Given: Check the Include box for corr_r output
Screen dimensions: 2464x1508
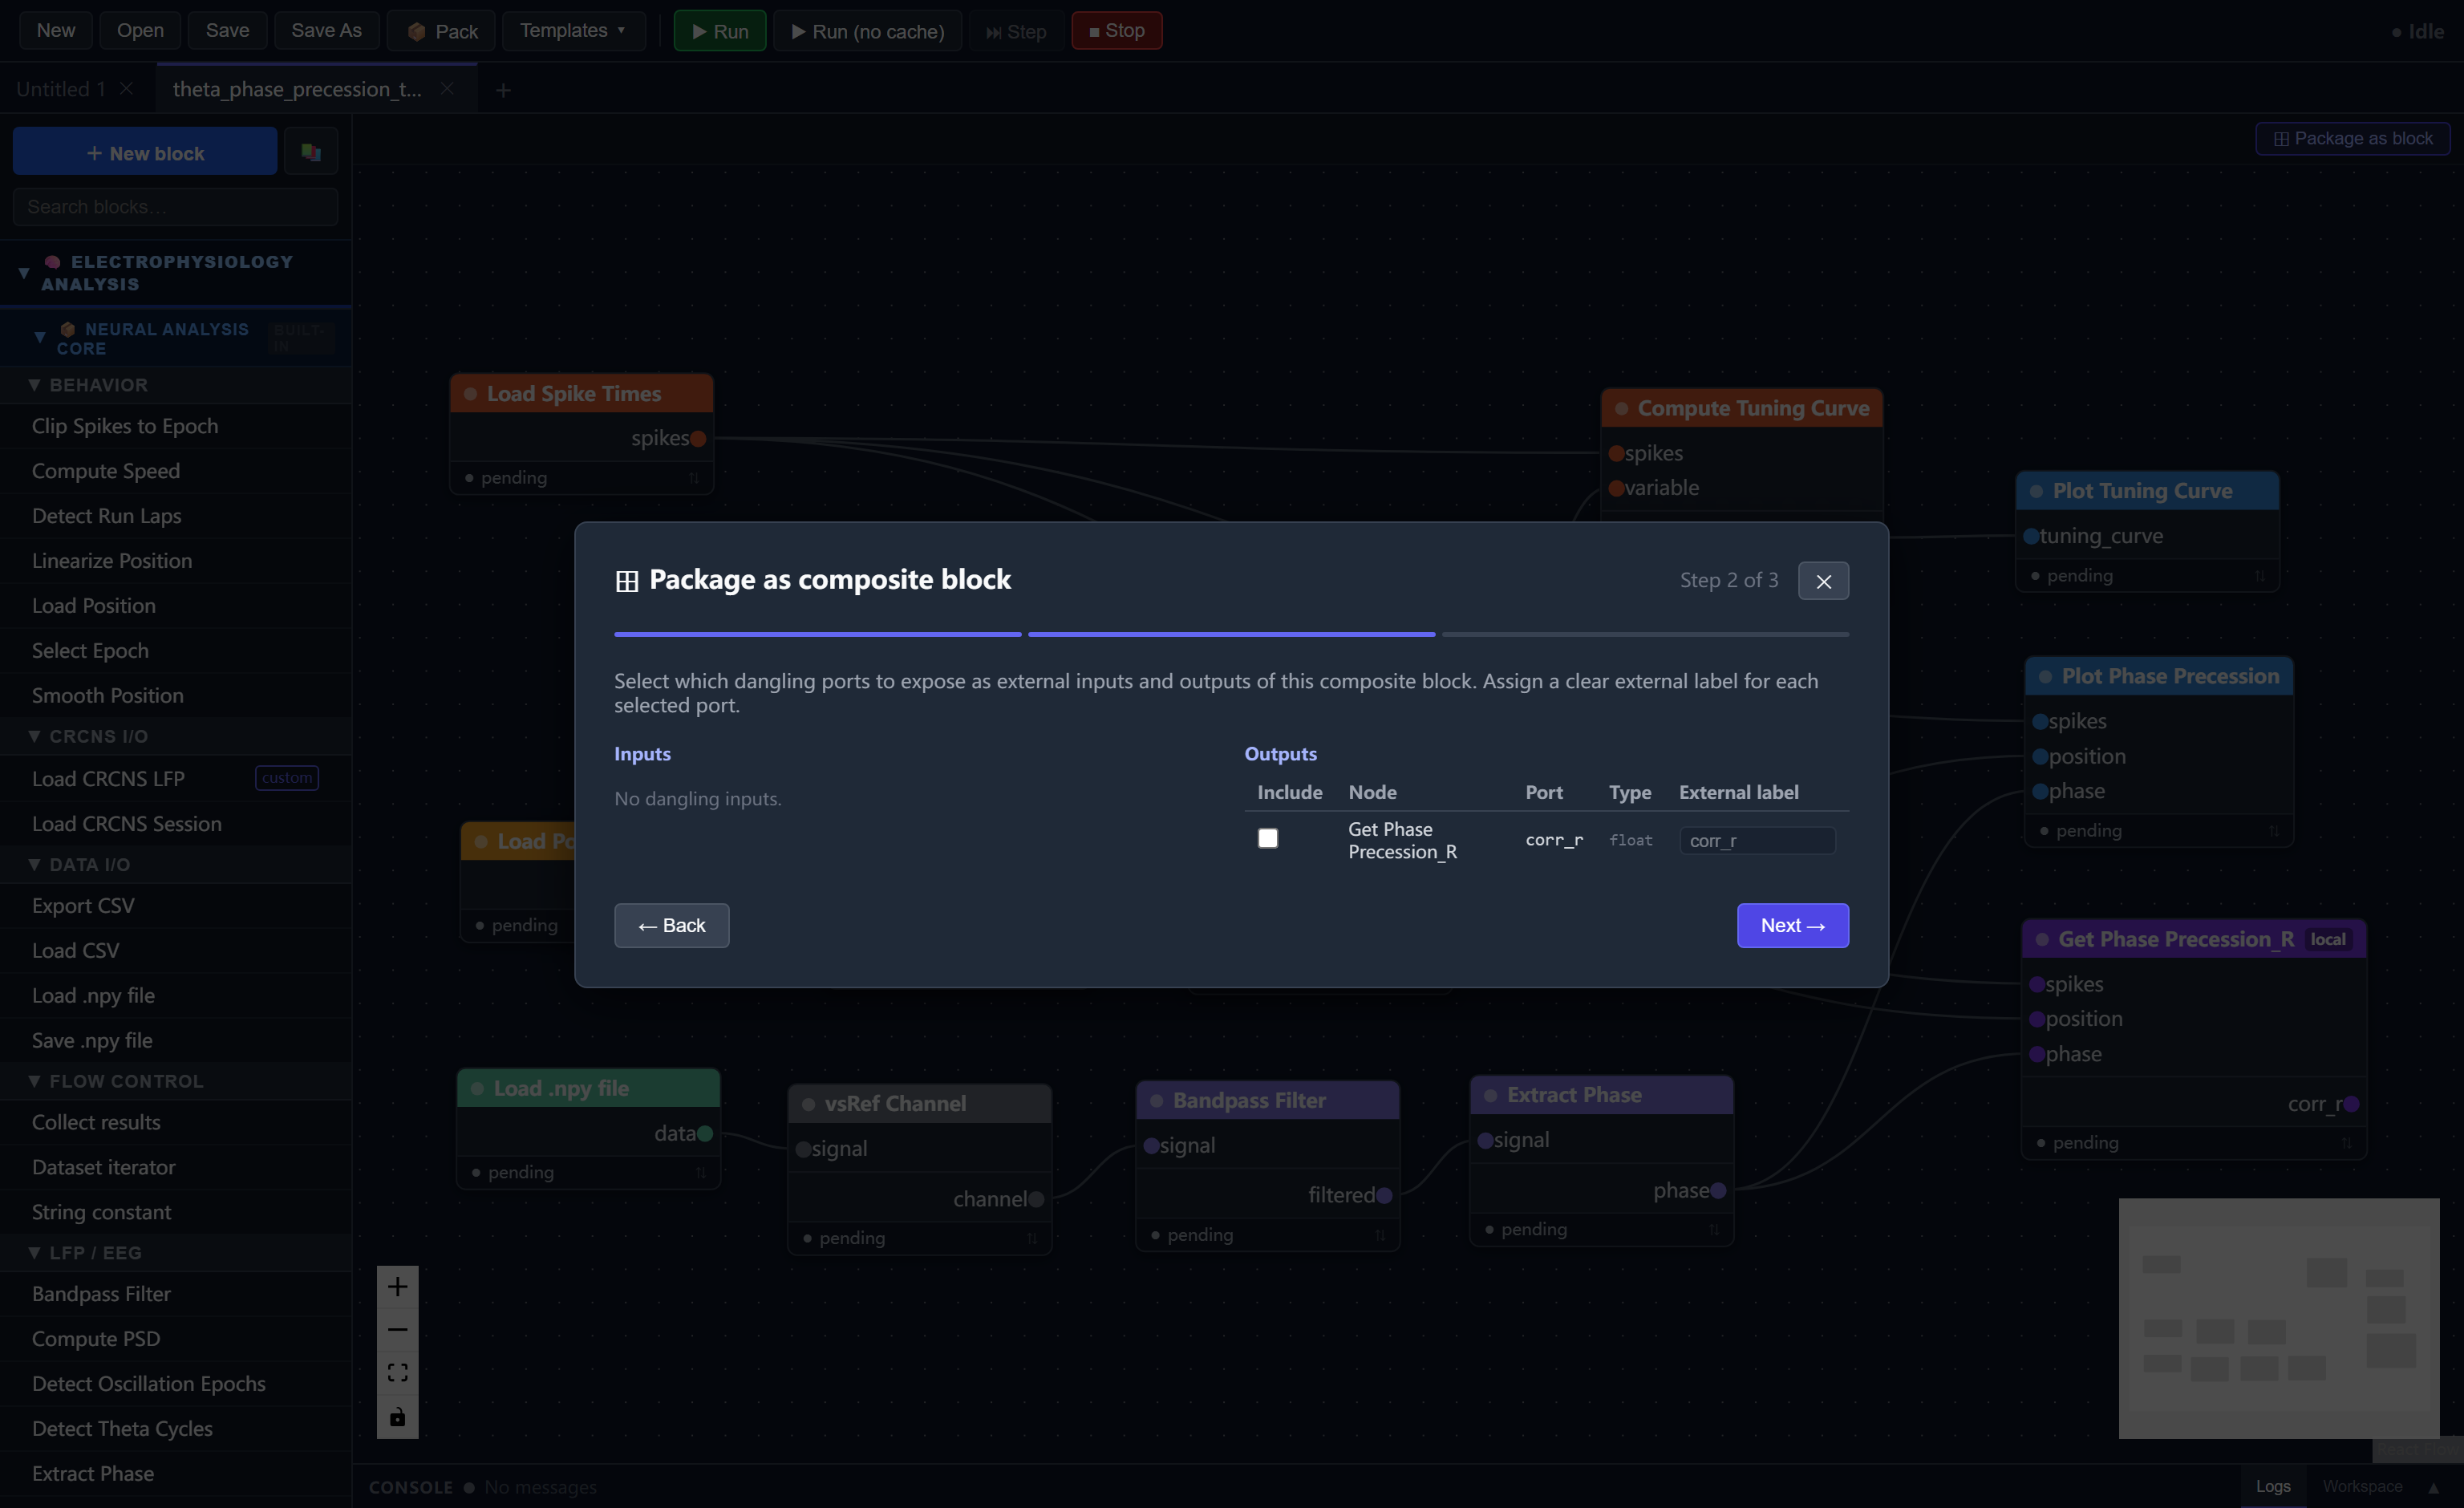Looking at the screenshot, I should click(x=1267, y=838).
